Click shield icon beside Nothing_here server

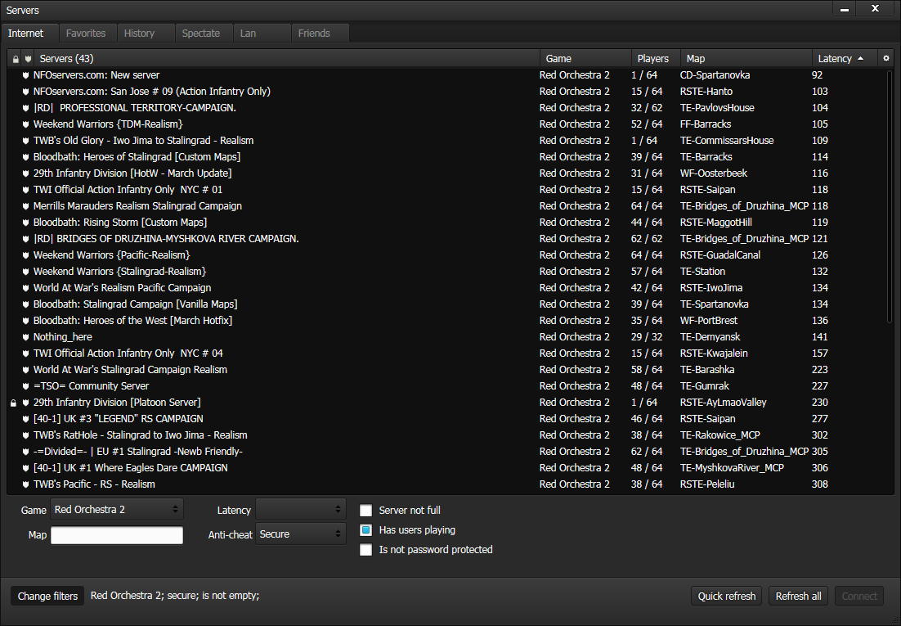click(26, 337)
